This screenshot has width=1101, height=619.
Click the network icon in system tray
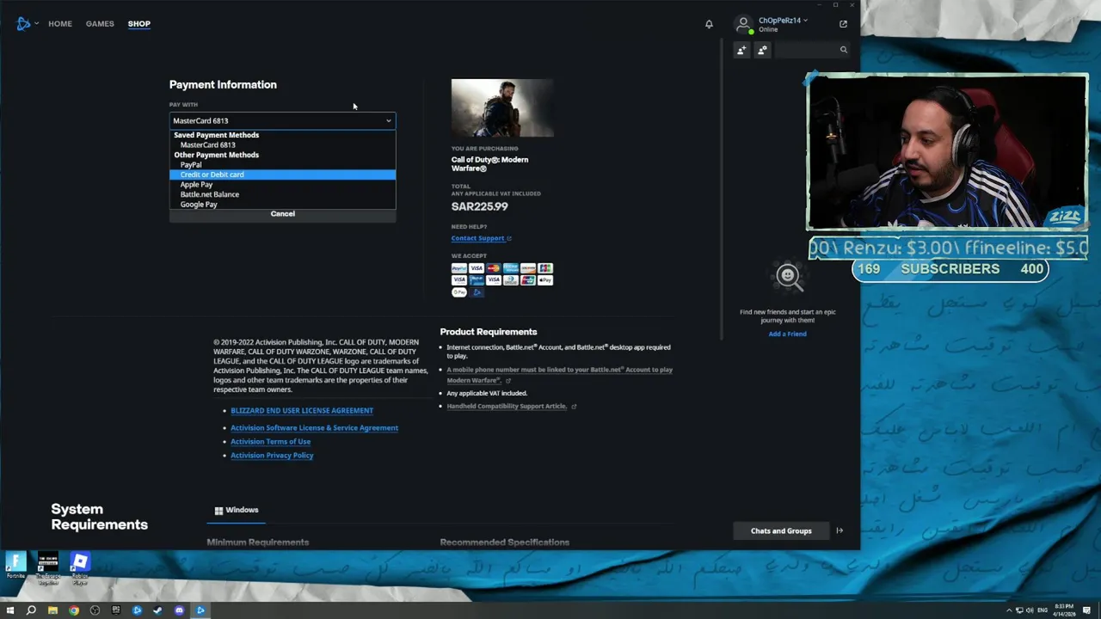(1019, 610)
